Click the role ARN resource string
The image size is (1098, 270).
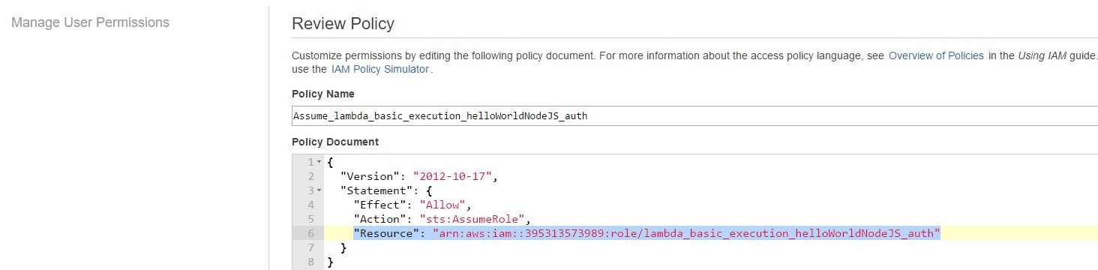(686, 233)
